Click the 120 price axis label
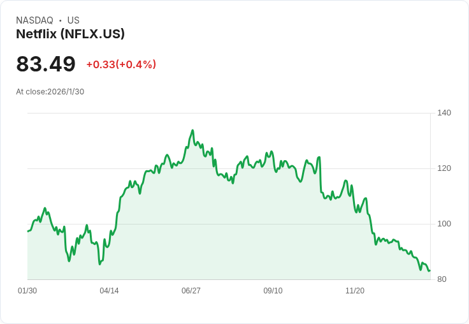 tap(444, 168)
